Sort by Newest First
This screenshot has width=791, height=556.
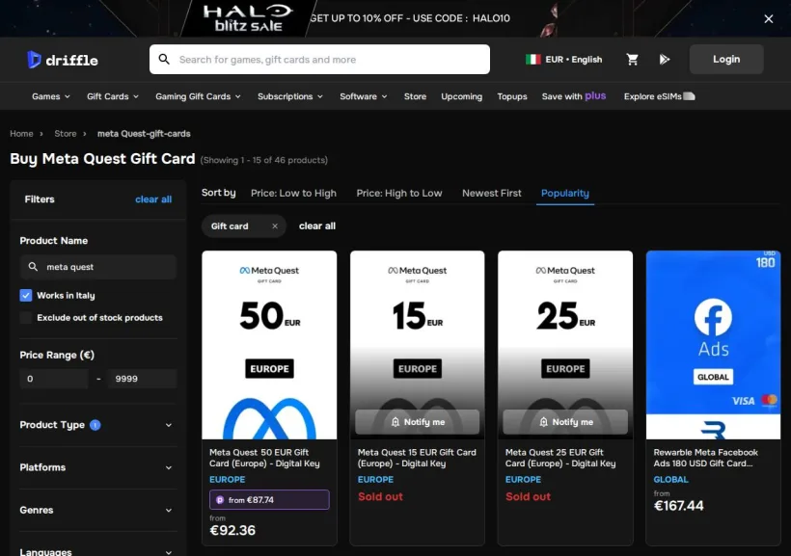[x=491, y=193]
